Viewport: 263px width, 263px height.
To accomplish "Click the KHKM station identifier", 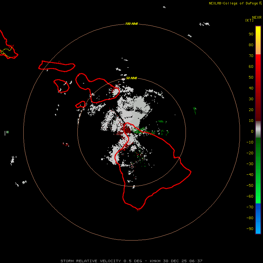I will (x=155, y=261).
